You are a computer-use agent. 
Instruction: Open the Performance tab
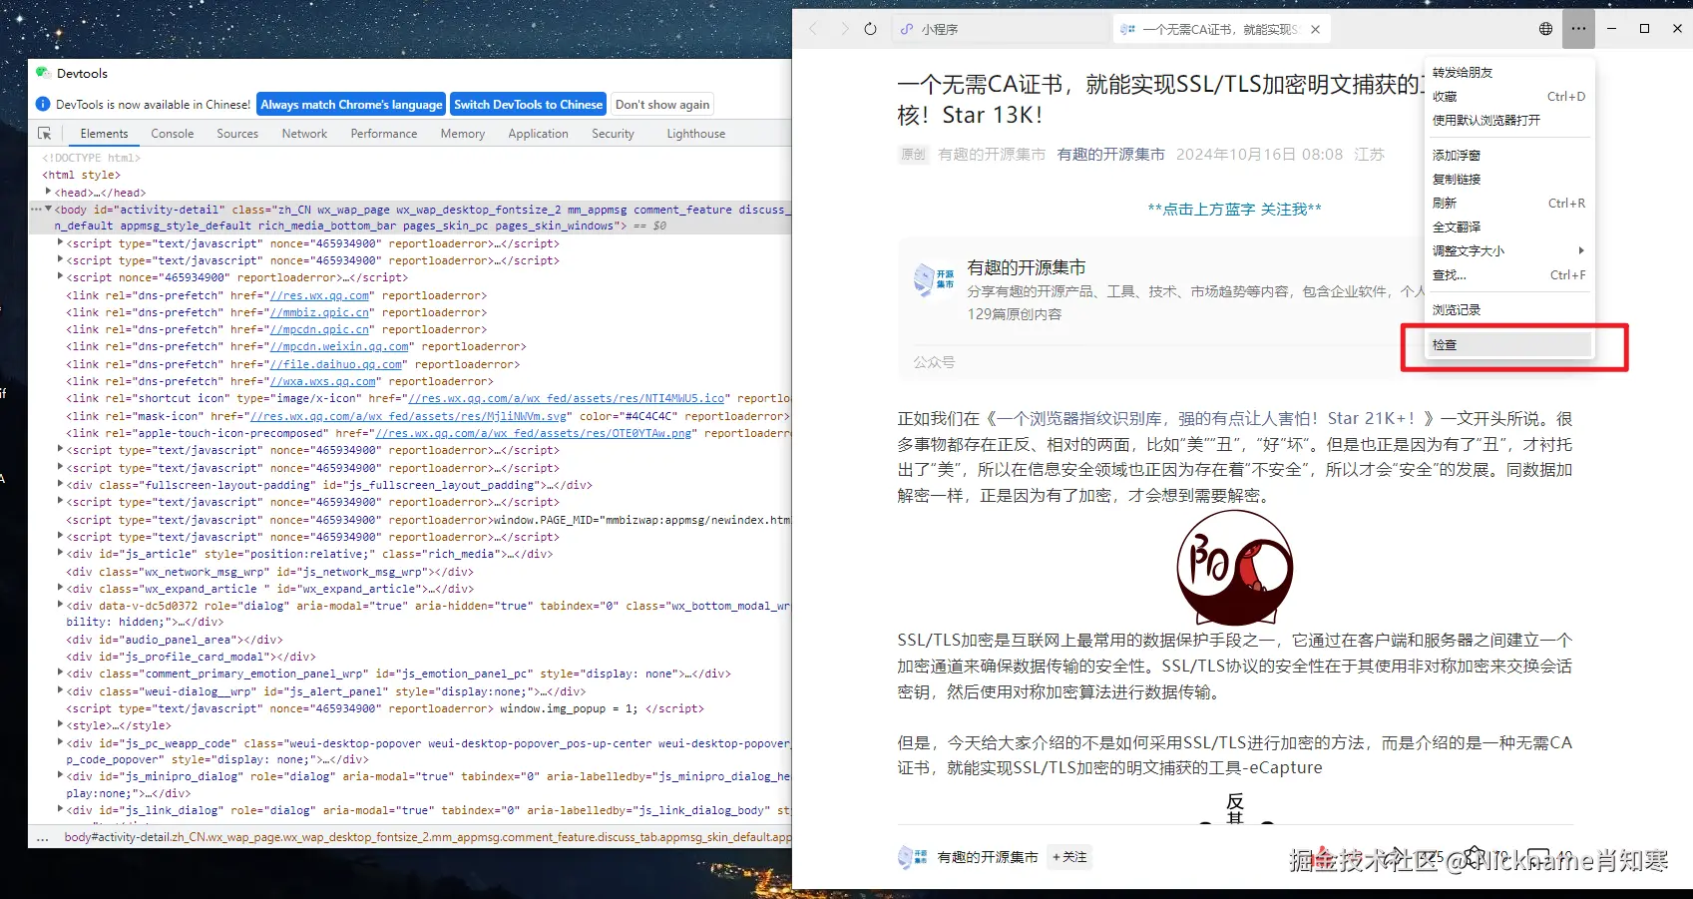[x=384, y=134]
